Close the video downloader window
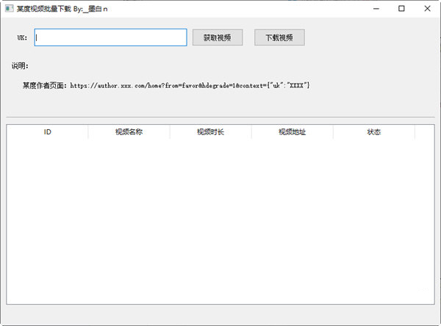441x326 pixels. 427,9
